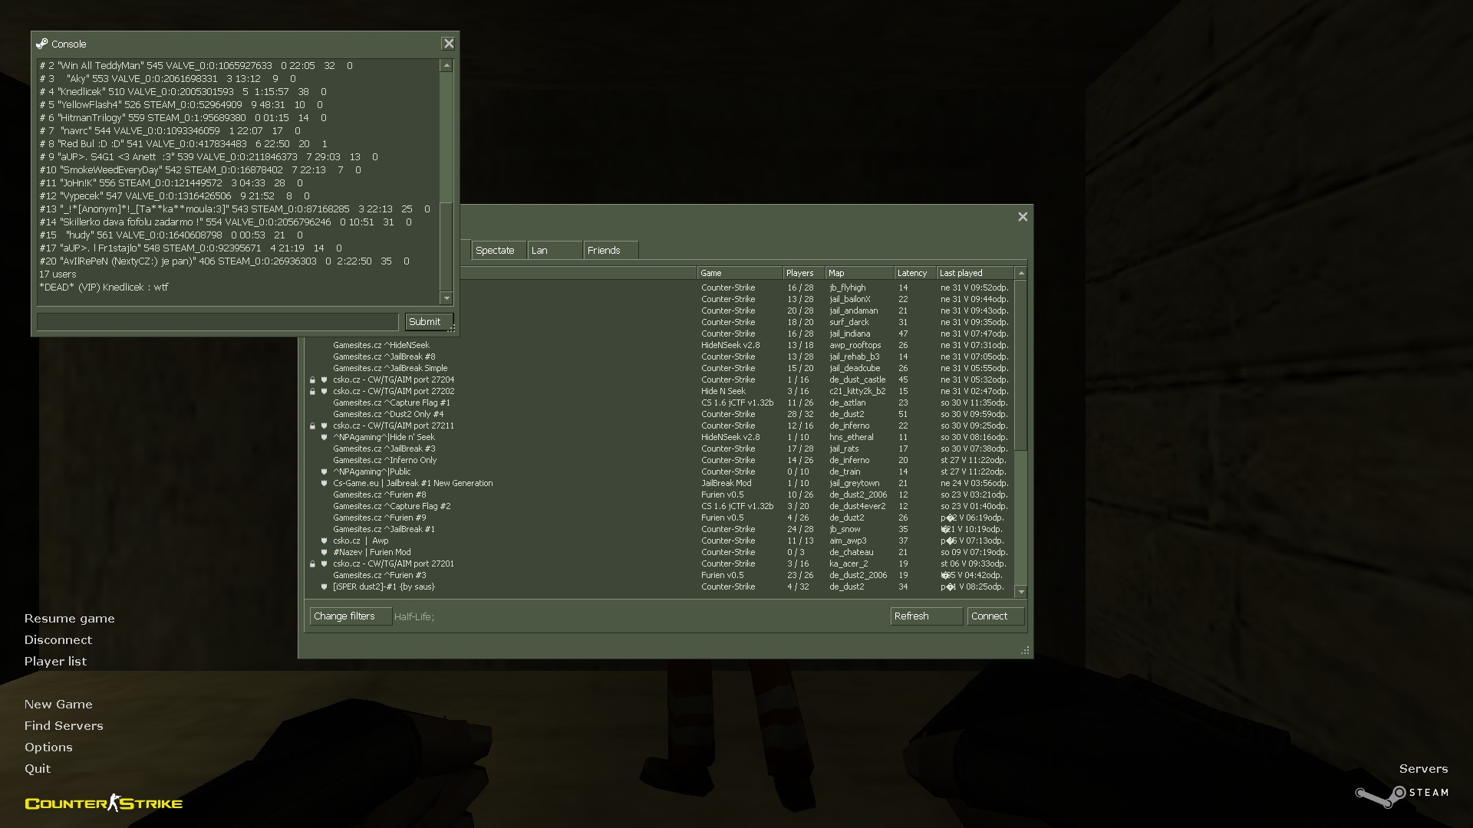This screenshot has height=828, width=1473.
Task: Click the Counter-Strike logo
Action: 104,803
